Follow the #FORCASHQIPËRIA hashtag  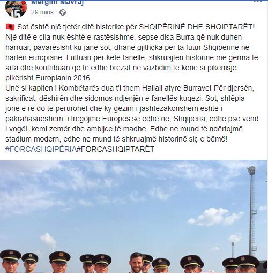[x=41, y=149]
